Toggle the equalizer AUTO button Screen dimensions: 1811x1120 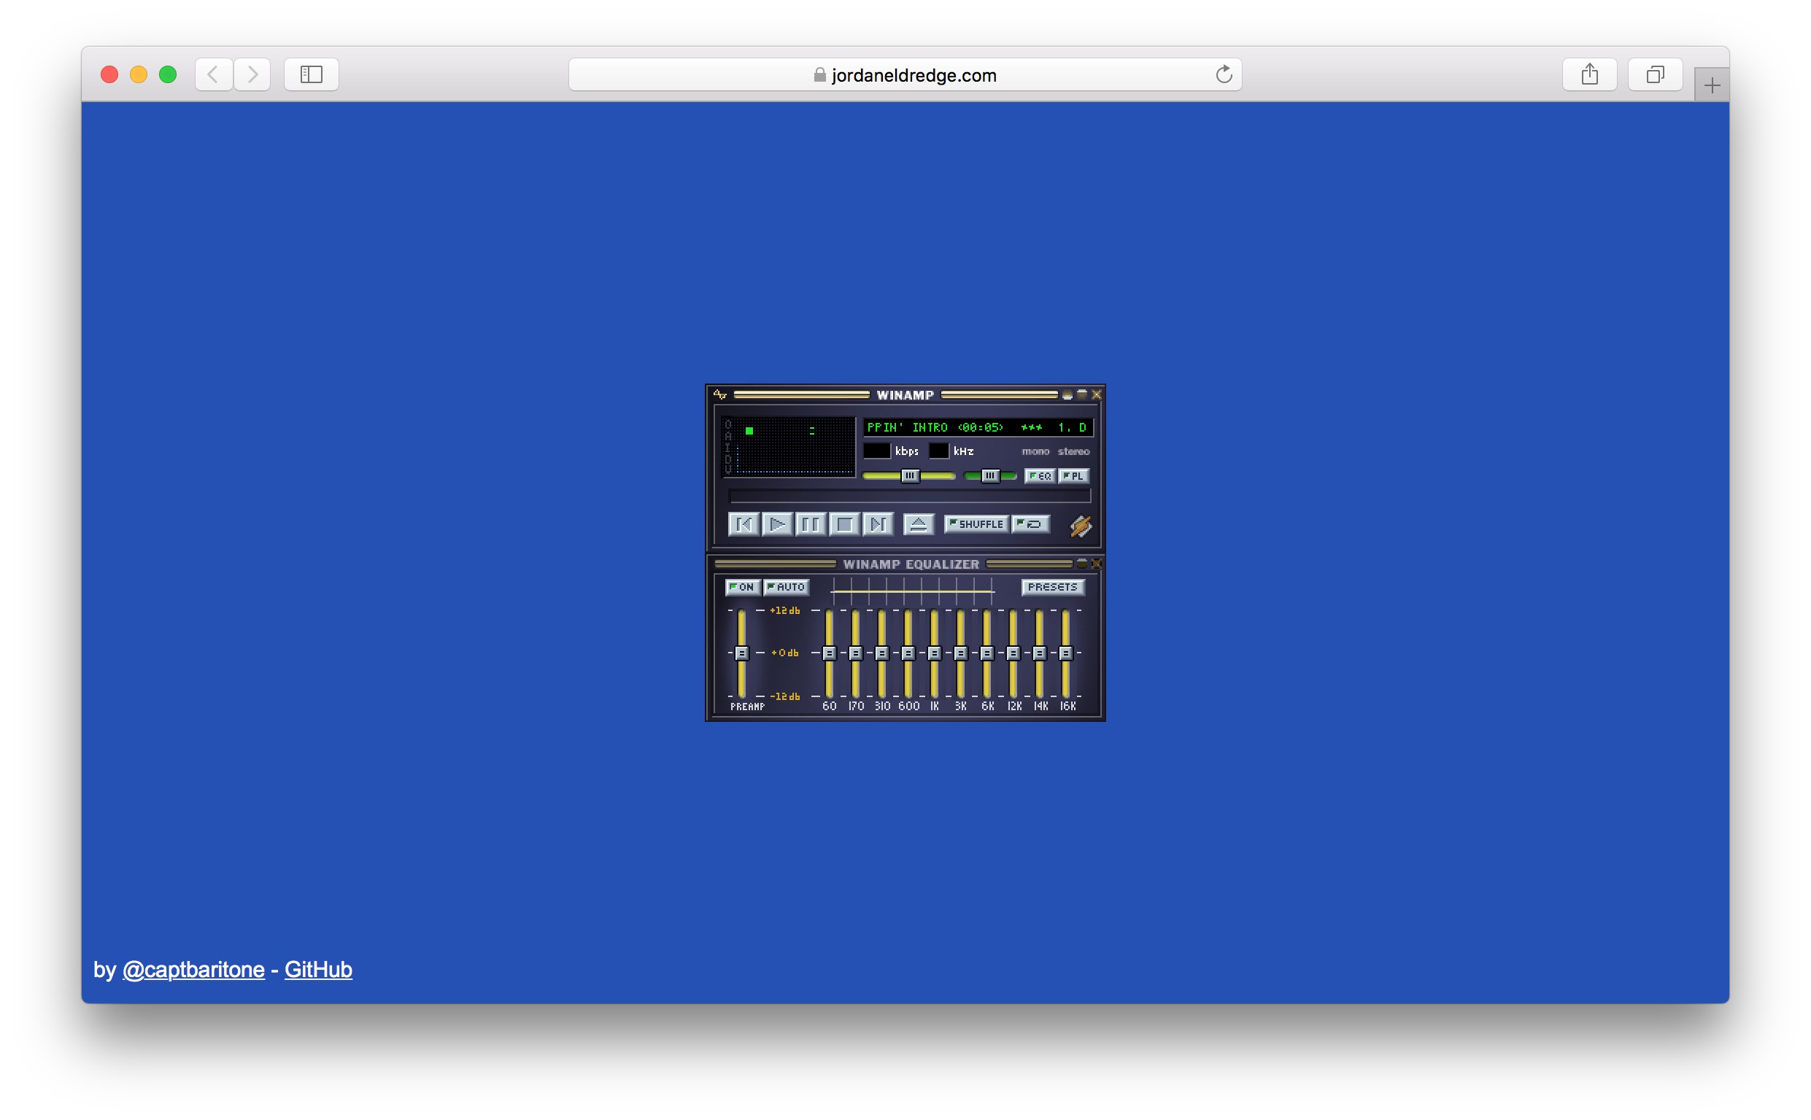(786, 587)
